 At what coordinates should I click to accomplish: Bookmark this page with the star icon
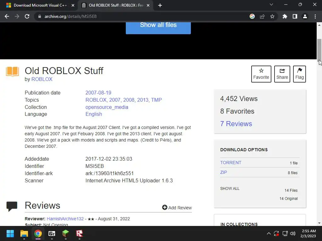272,16
